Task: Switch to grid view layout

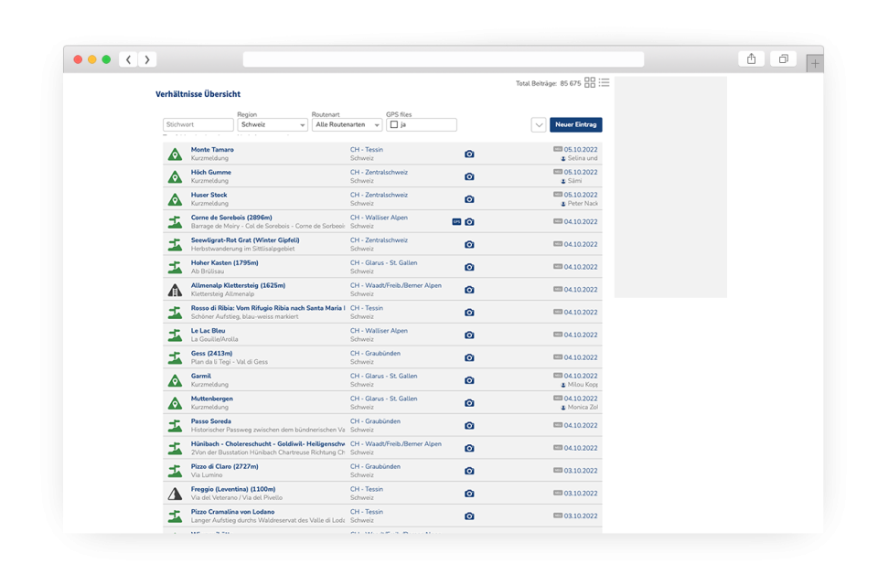Action: [x=590, y=82]
